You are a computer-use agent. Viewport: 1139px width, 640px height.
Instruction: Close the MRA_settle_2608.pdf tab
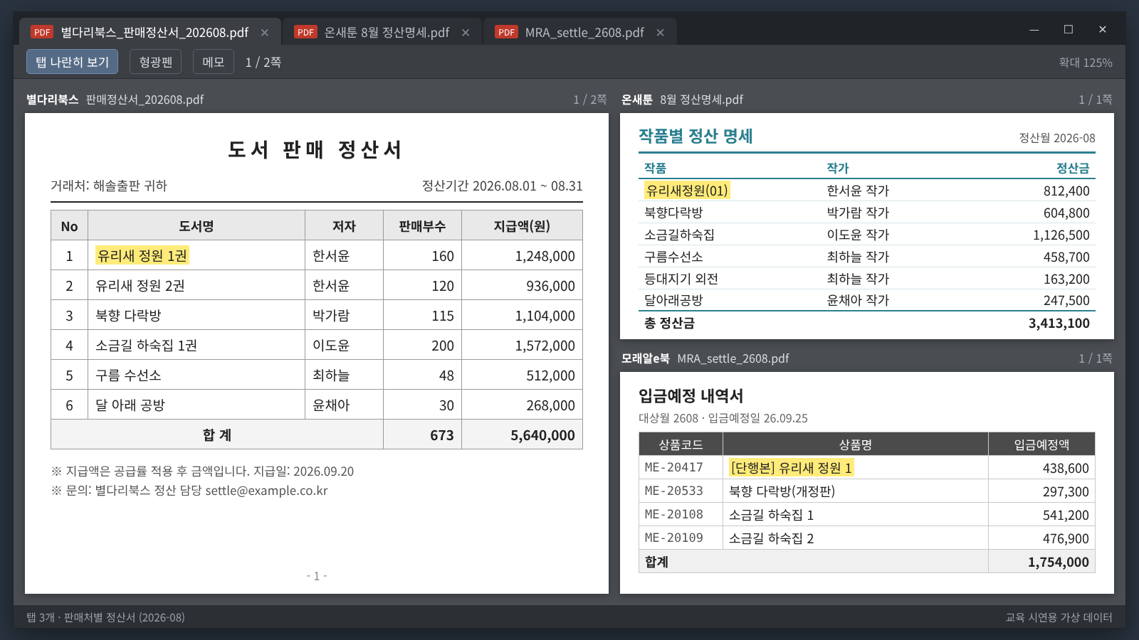661,33
